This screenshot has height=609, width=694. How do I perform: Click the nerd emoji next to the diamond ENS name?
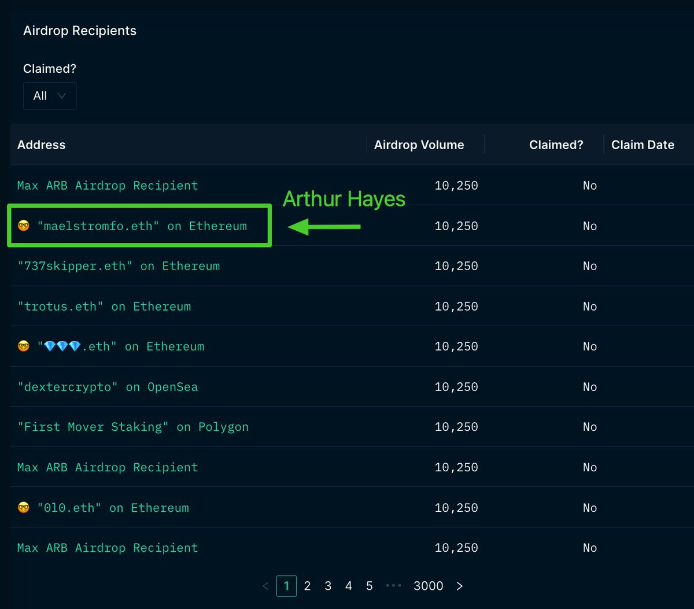click(x=22, y=346)
